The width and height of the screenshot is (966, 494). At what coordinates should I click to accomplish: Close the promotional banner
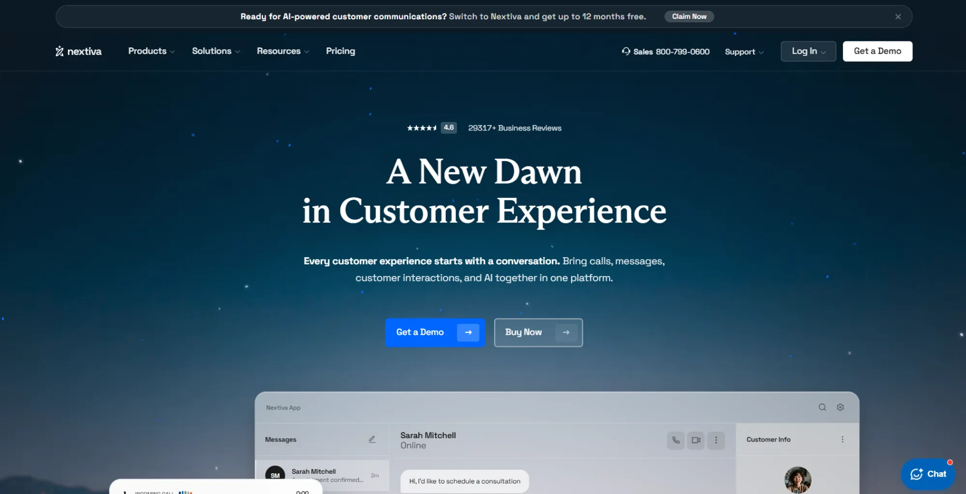[x=898, y=16]
